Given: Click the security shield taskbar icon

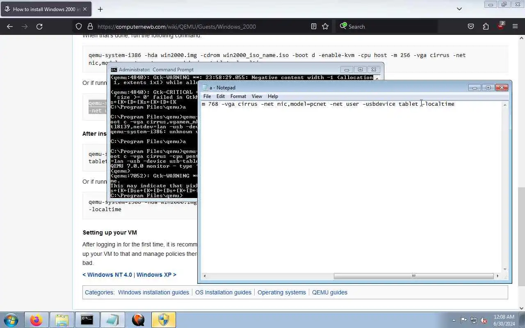Looking at the screenshot, I should click(x=164, y=320).
